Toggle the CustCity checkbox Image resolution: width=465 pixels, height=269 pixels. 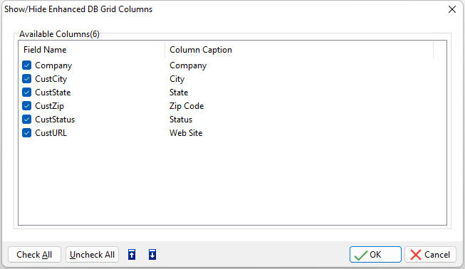(26, 79)
